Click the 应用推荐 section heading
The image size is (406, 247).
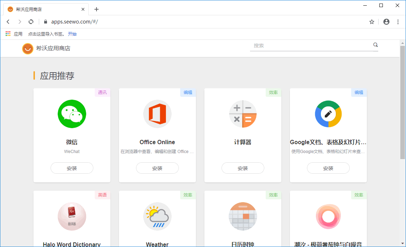57,76
